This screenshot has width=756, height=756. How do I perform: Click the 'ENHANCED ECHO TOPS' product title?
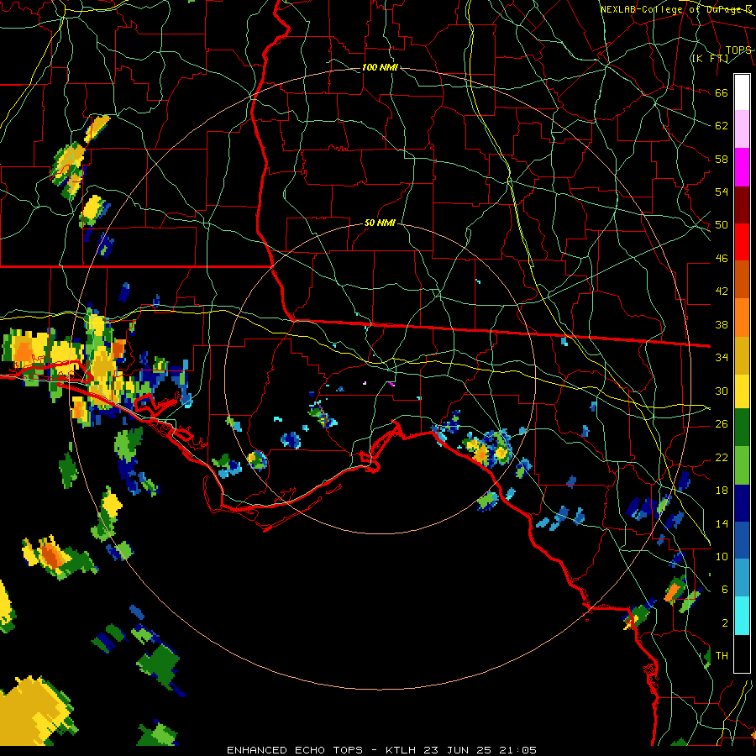295,750
